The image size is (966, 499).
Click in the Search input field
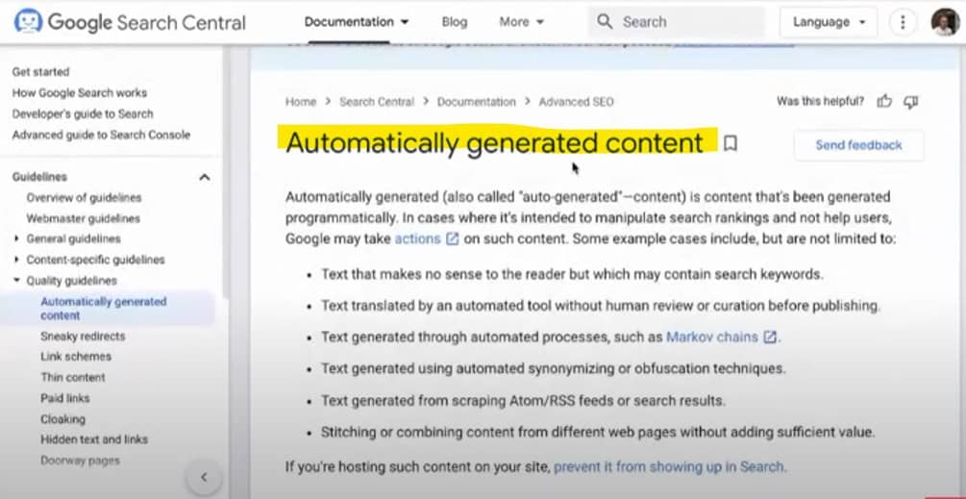[676, 22]
